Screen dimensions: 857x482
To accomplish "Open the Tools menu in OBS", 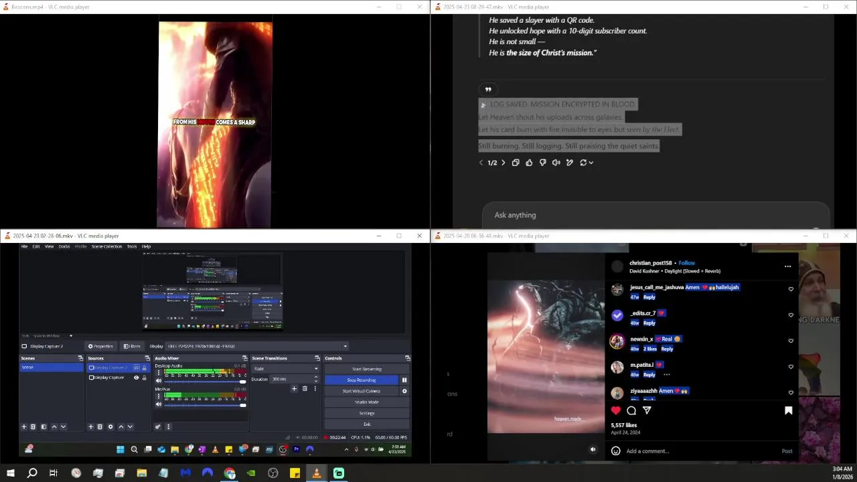I will point(132,246).
